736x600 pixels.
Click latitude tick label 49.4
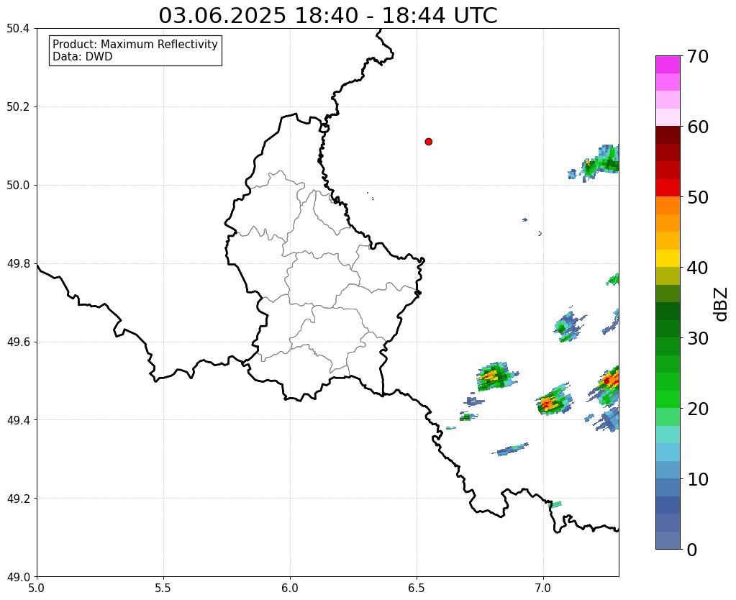(18, 419)
